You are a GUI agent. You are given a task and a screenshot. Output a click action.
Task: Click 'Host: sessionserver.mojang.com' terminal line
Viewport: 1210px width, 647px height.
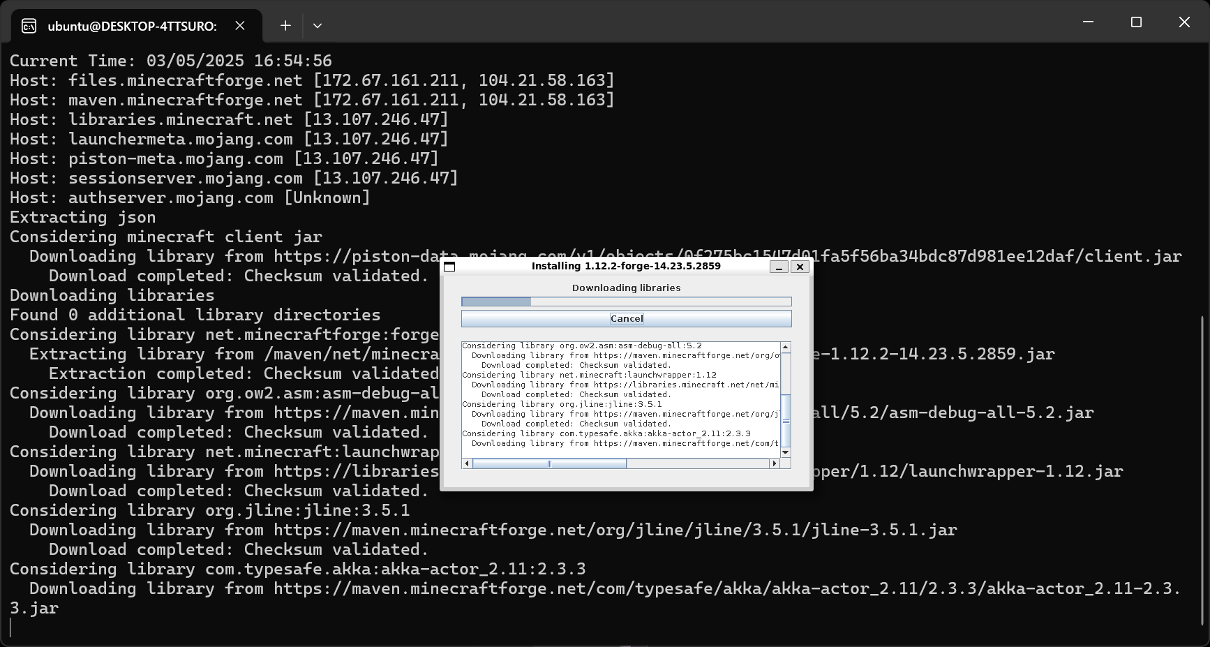coord(234,178)
